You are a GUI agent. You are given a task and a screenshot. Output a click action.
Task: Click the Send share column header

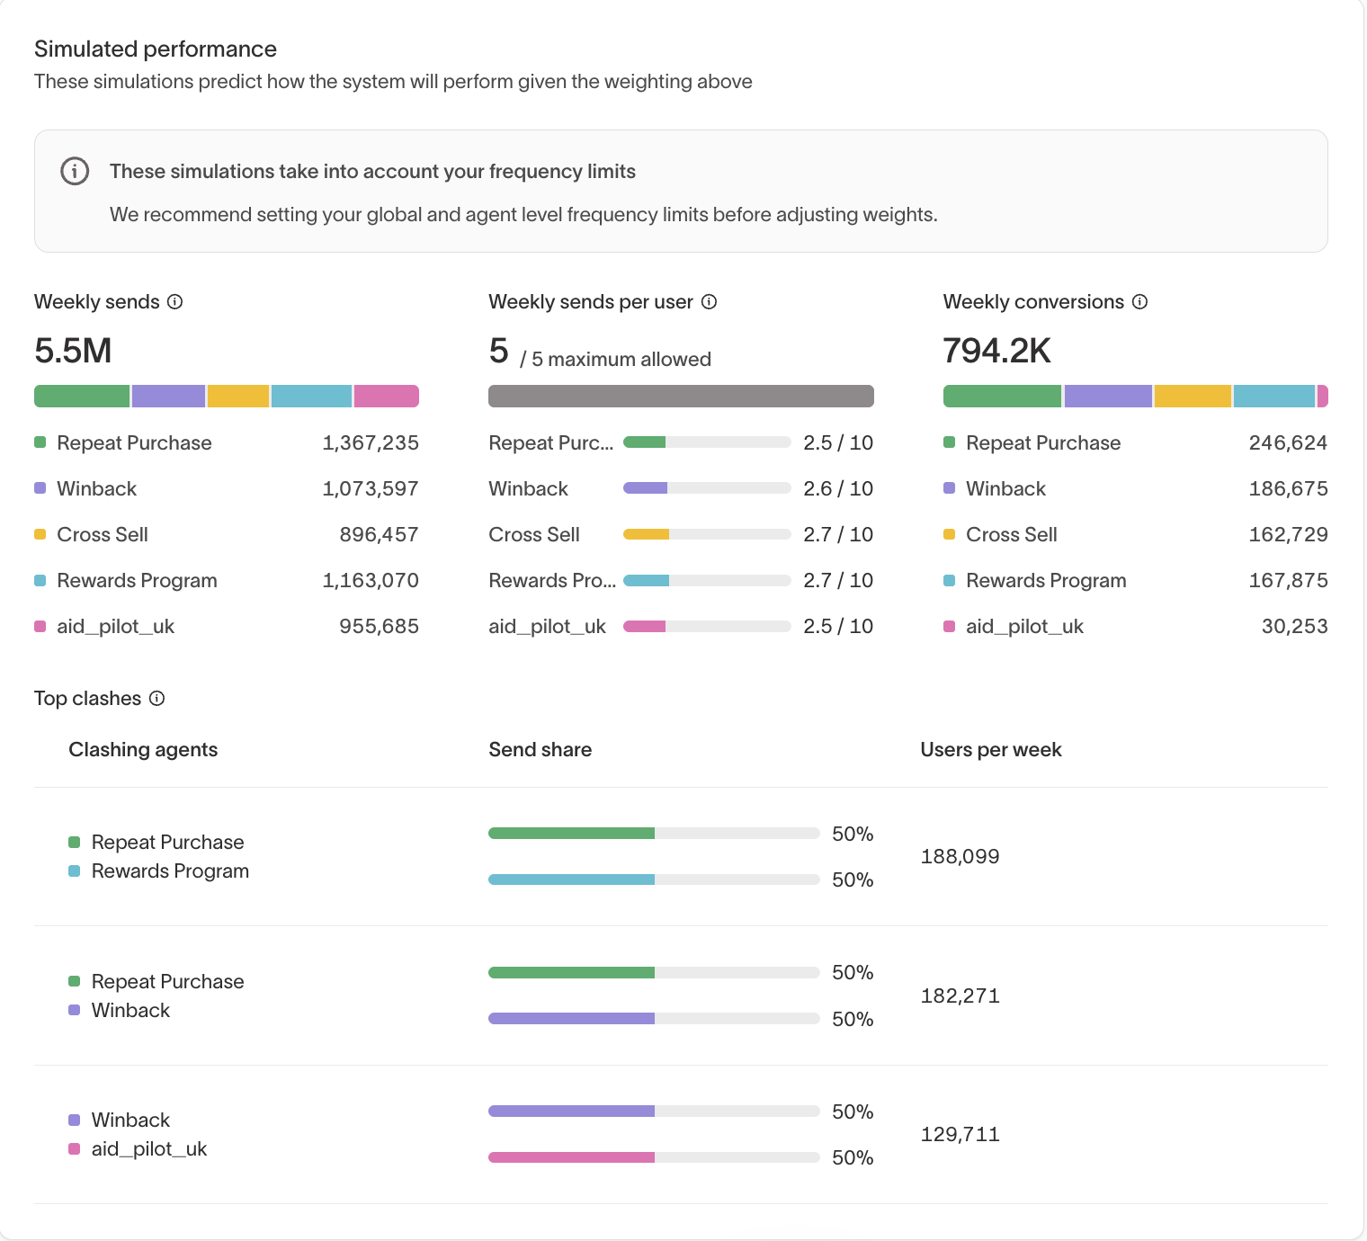pyautogui.click(x=540, y=750)
